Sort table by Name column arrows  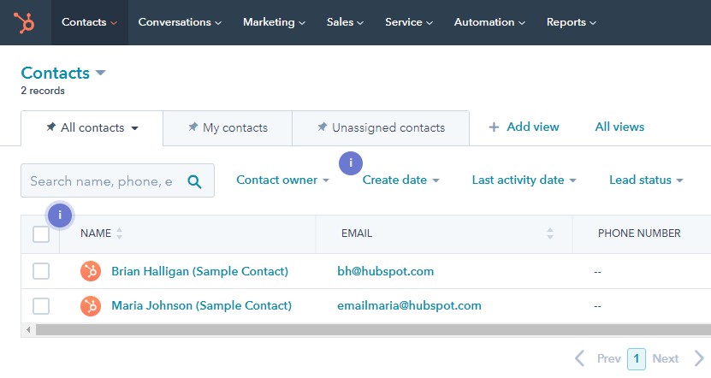[119, 233]
